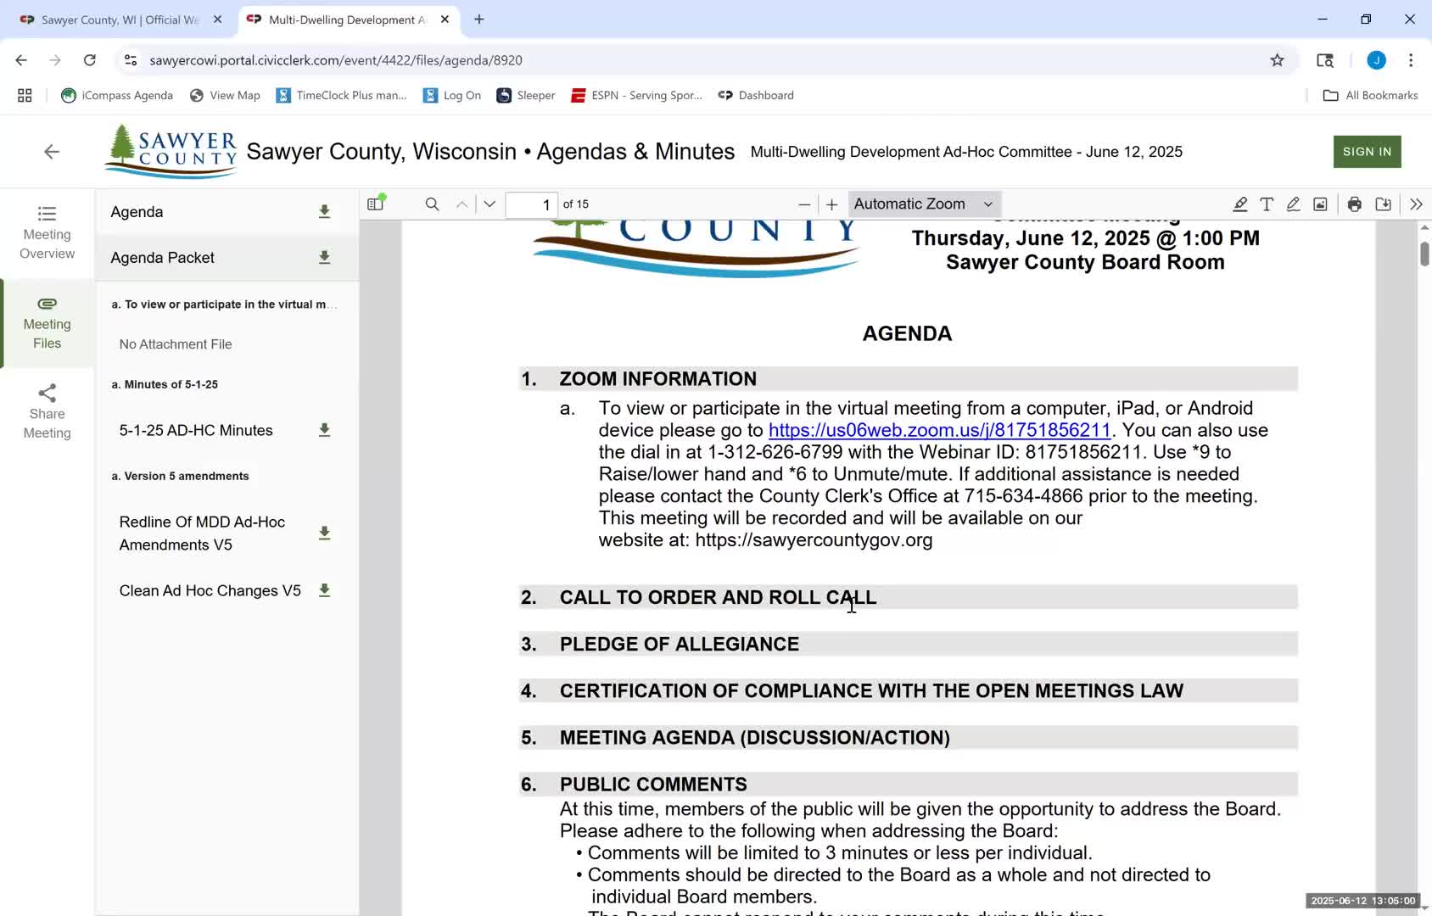
Task: Close the Multi-Dwelling Development tab
Action: pos(445,20)
